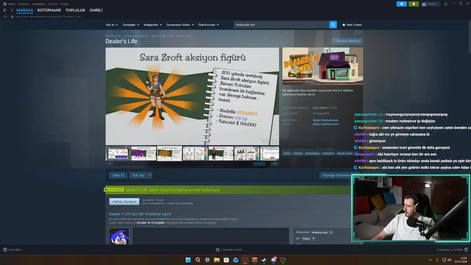Expand the Göz at store menu

111,25
